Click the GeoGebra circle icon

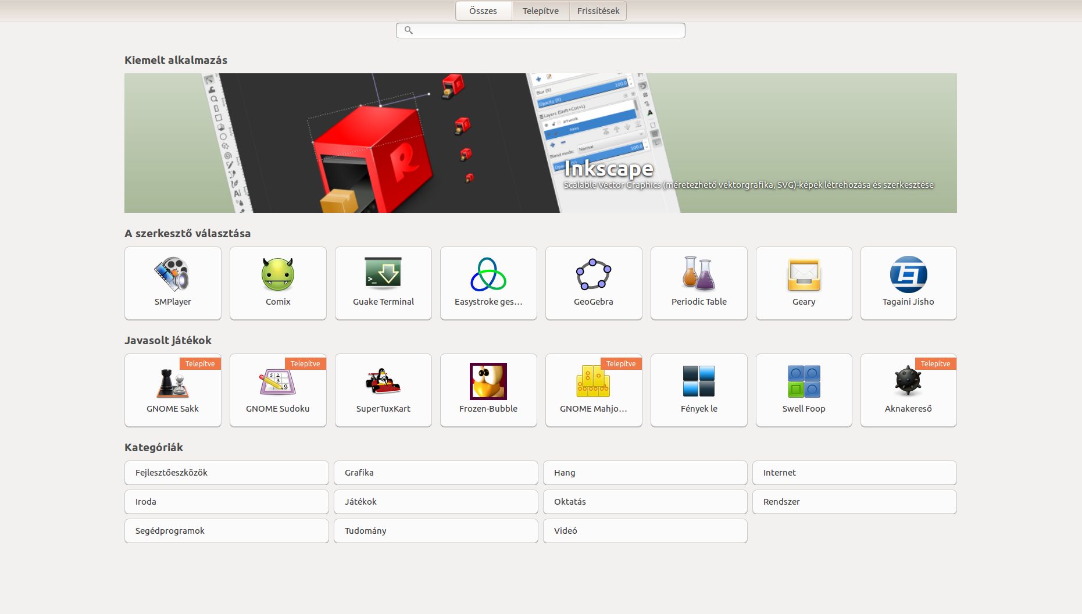594,274
